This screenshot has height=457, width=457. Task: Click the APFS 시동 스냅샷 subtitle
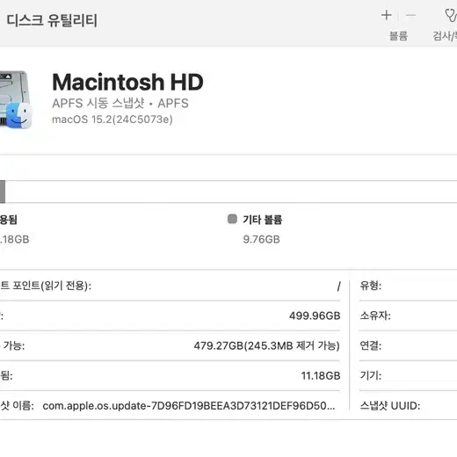tap(120, 103)
